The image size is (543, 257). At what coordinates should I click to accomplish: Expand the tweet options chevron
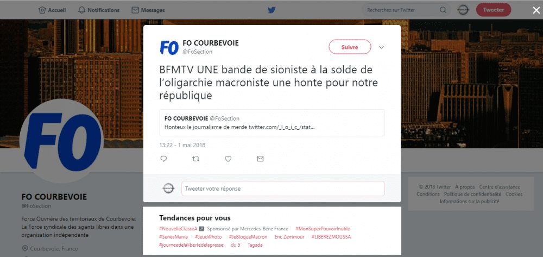(x=381, y=47)
